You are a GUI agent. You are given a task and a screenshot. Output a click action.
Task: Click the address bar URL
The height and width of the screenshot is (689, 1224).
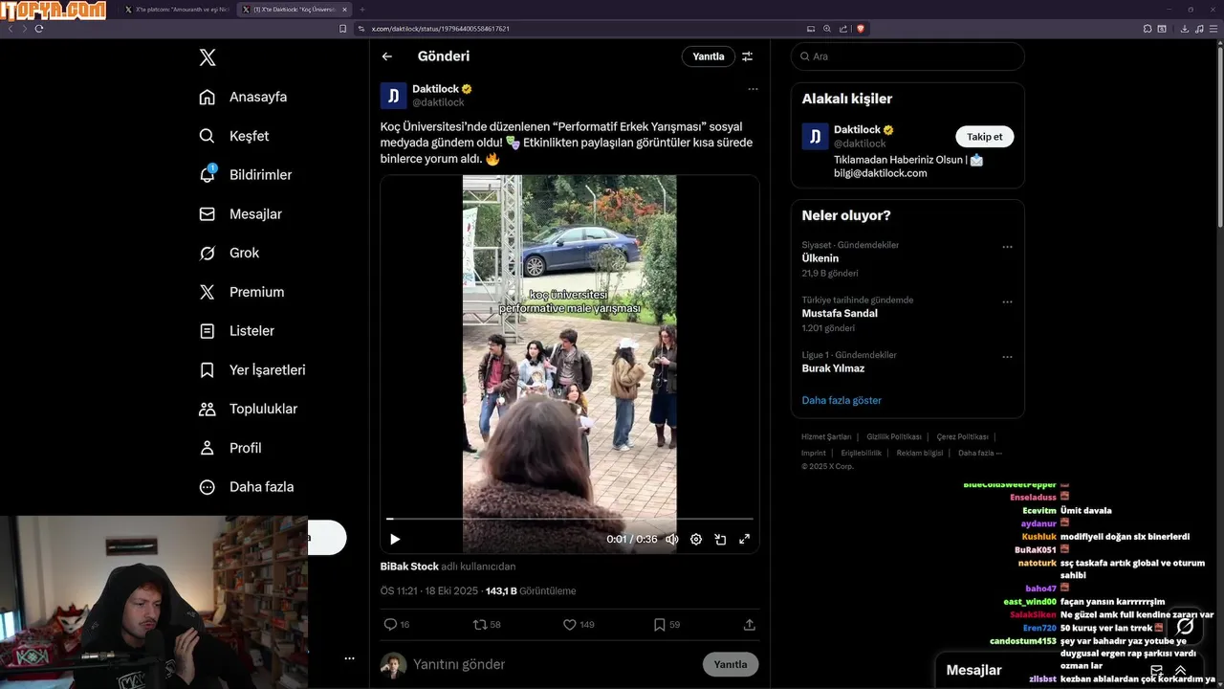click(441, 29)
